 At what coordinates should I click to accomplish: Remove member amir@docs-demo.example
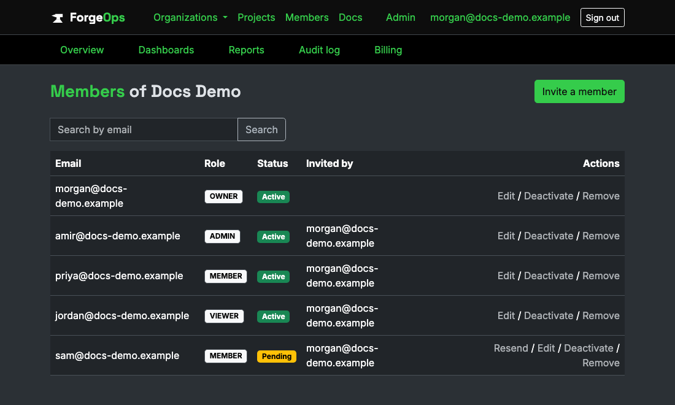[x=601, y=236]
